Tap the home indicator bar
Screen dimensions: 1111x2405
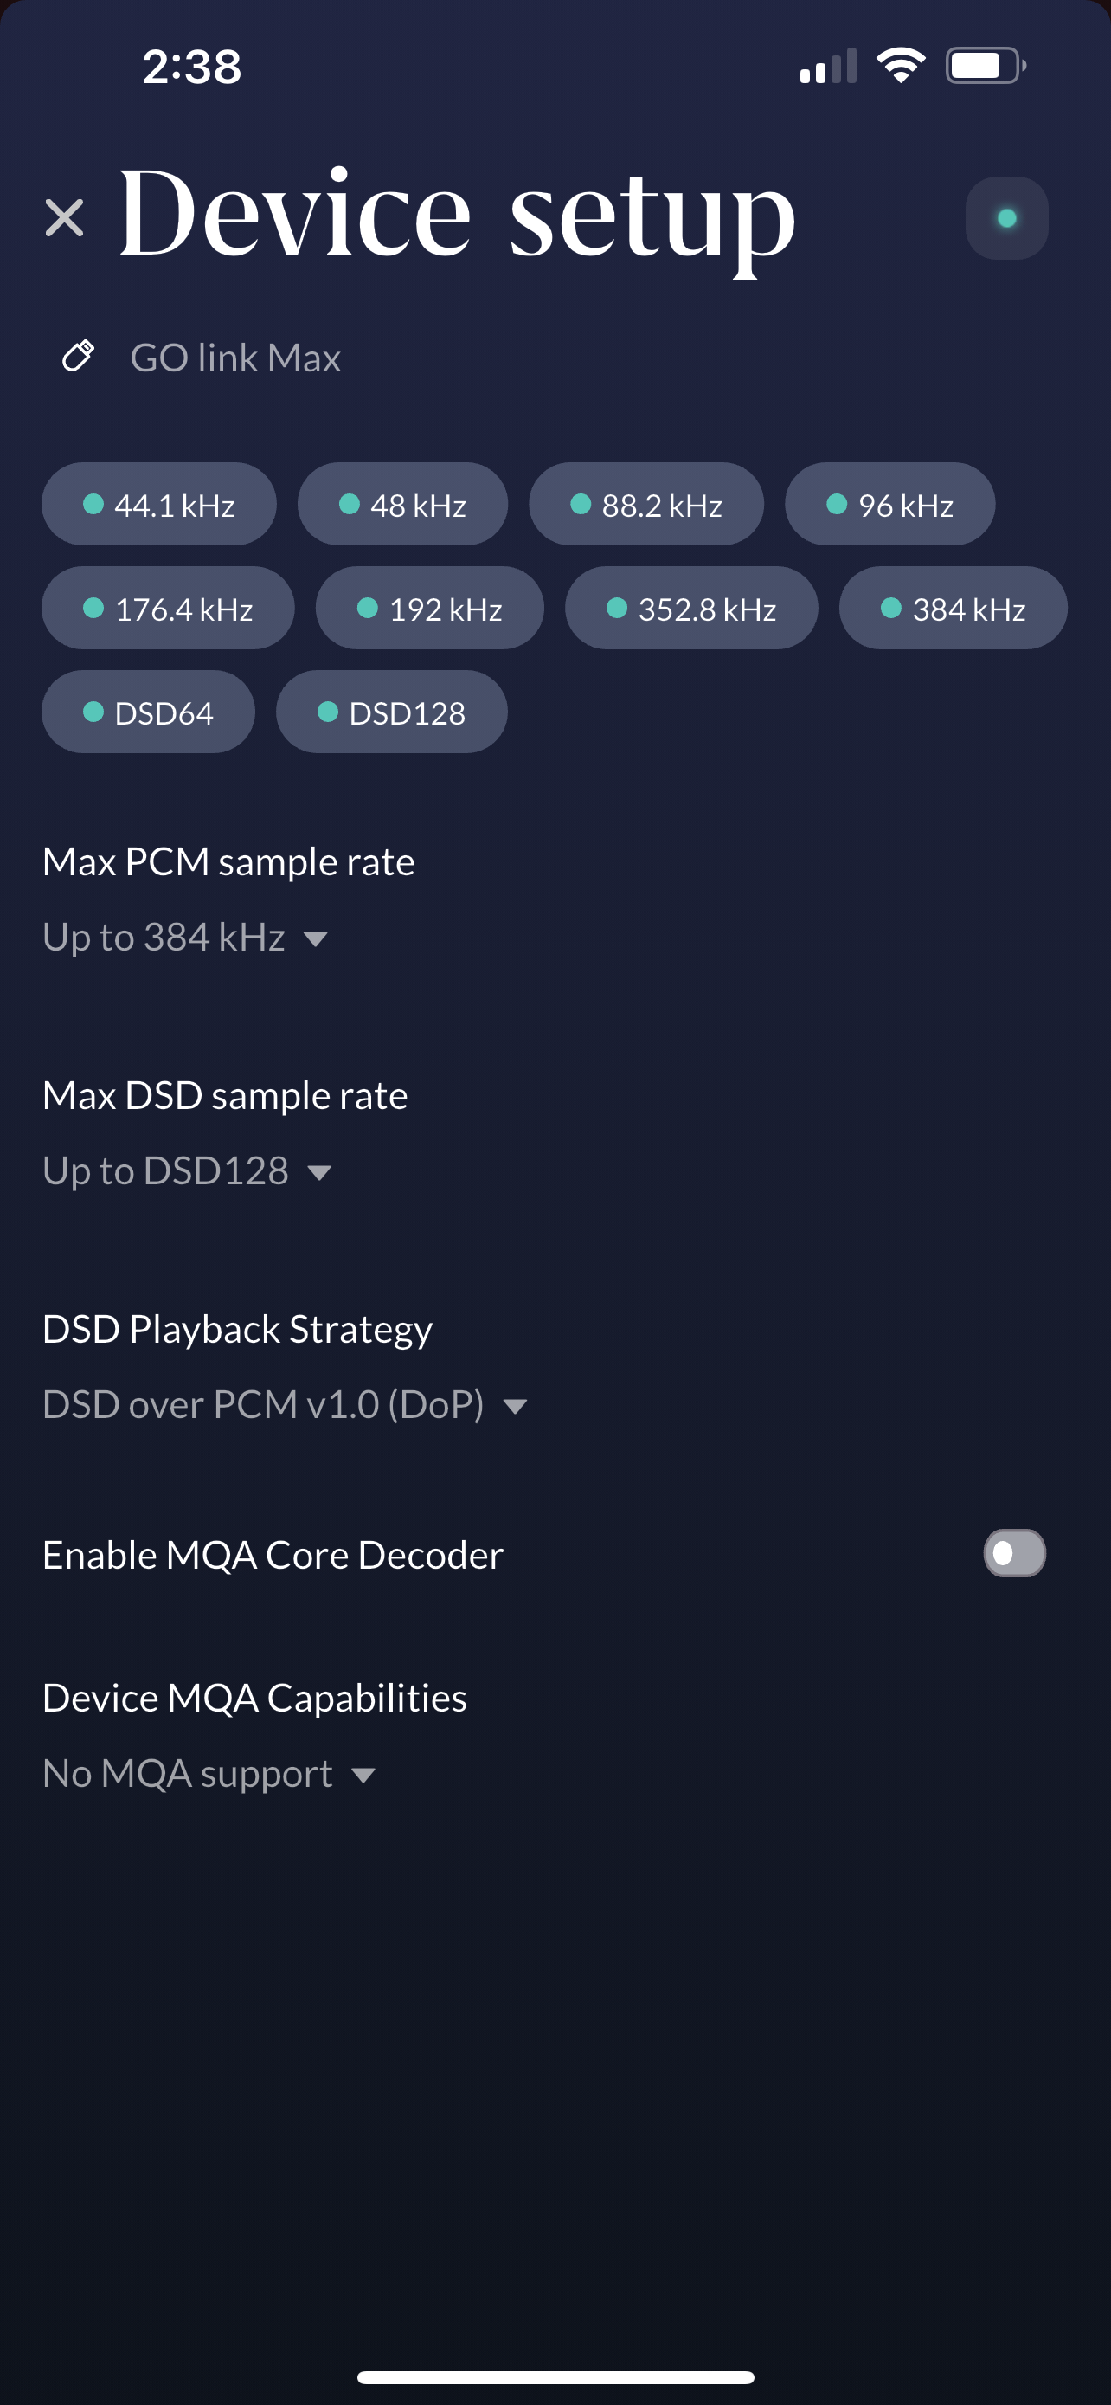pyautogui.click(x=555, y=2377)
